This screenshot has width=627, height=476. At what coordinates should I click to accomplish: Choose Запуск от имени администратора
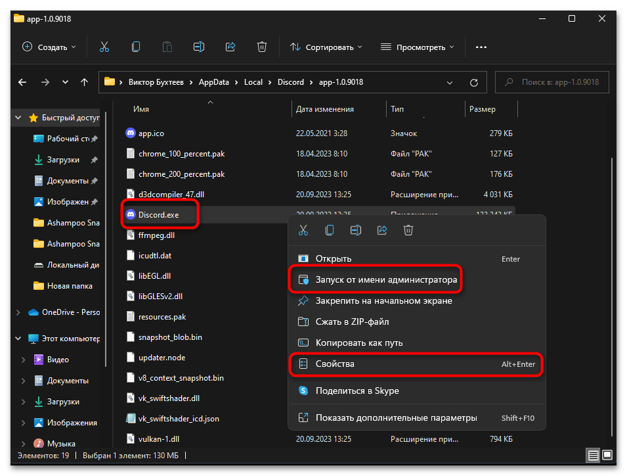(x=386, y=279)
